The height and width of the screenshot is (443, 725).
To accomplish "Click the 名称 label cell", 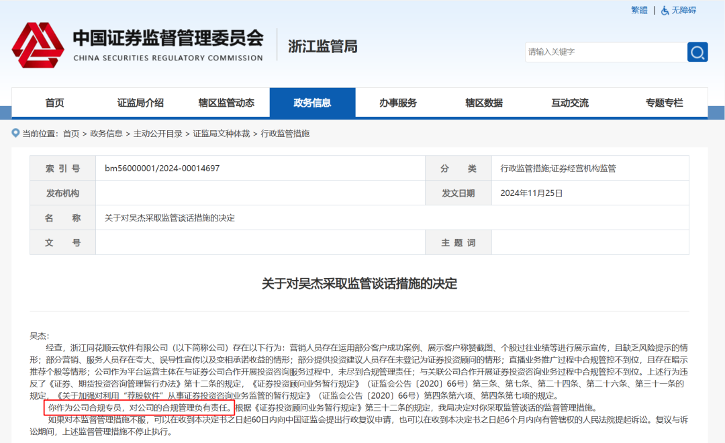I will (63, 217).
